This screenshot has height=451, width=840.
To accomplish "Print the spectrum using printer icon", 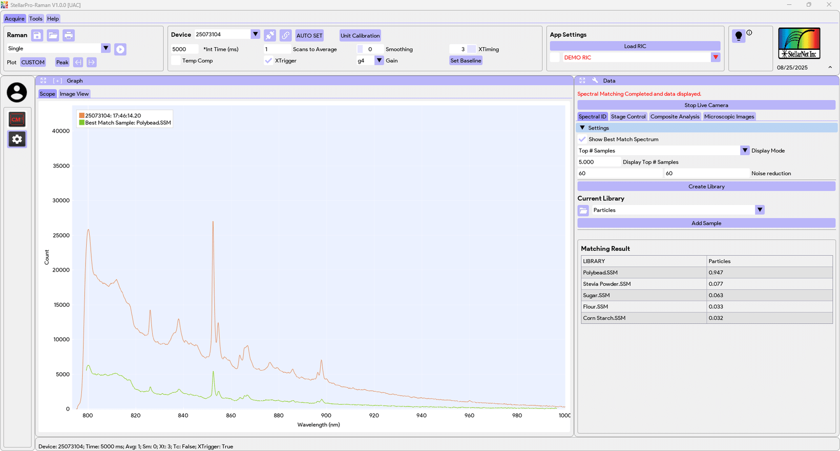I will (69, 35).
